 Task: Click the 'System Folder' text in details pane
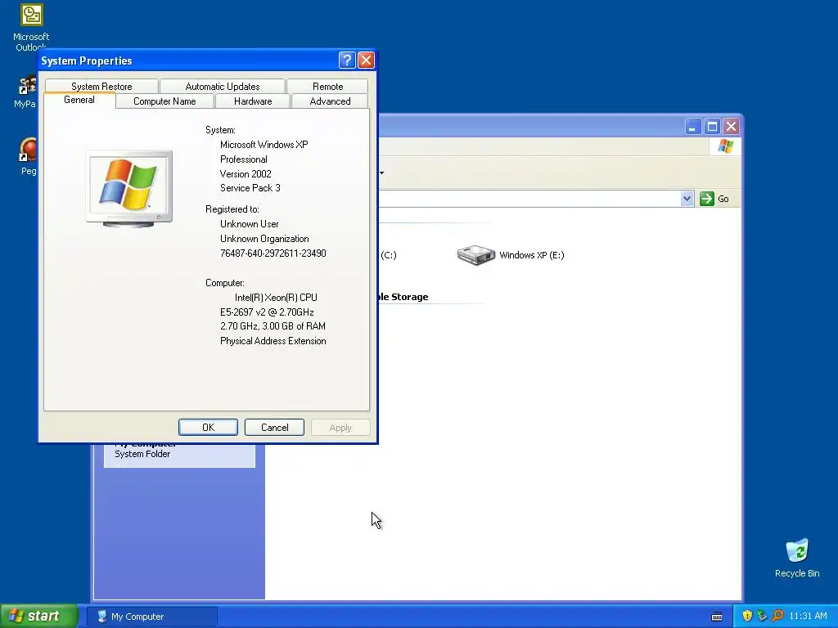coord(142,454)
